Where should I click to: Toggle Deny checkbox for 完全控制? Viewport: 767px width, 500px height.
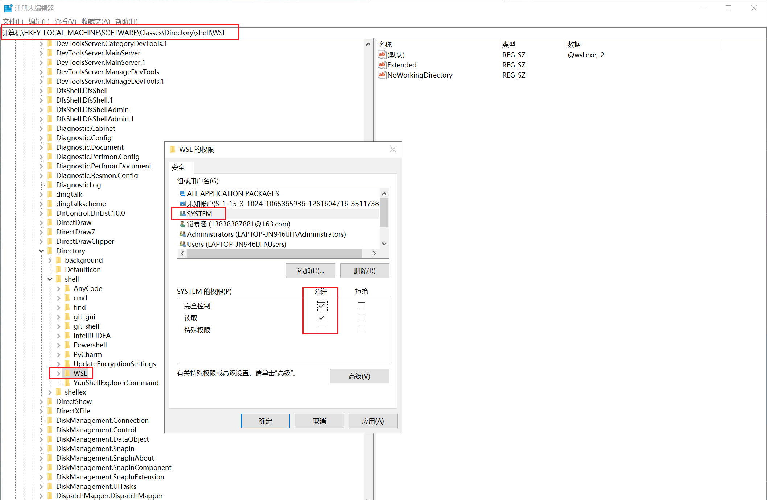(361, 306)
